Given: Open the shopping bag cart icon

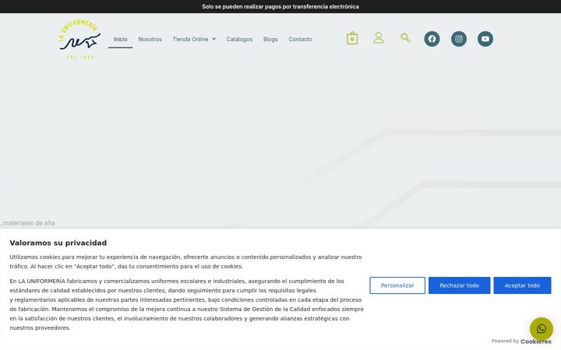Looking at the screenshot, I should tap(352, 38).
